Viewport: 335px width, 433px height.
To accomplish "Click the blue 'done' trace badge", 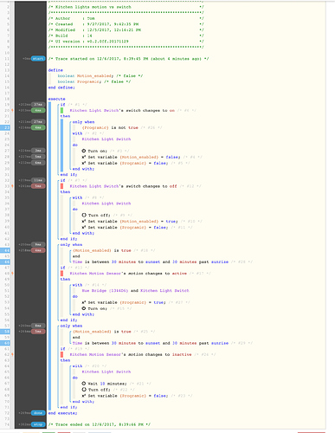I will (x=38, y=413).
